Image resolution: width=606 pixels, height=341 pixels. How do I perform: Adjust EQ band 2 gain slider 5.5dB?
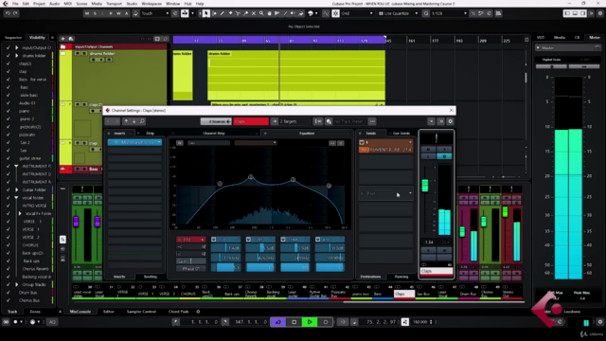[x=260, y=248]
